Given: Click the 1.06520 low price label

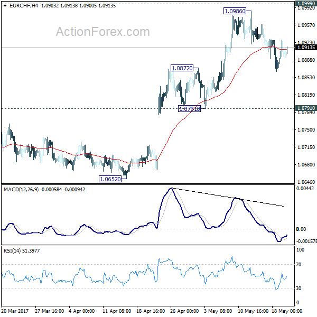Looking at the screenshot, I should 110,179.
